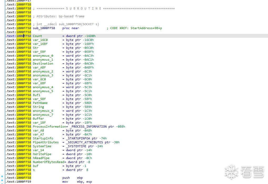Click the breakpoint dot beside mov ebp, esp

(x=2, y=181)
